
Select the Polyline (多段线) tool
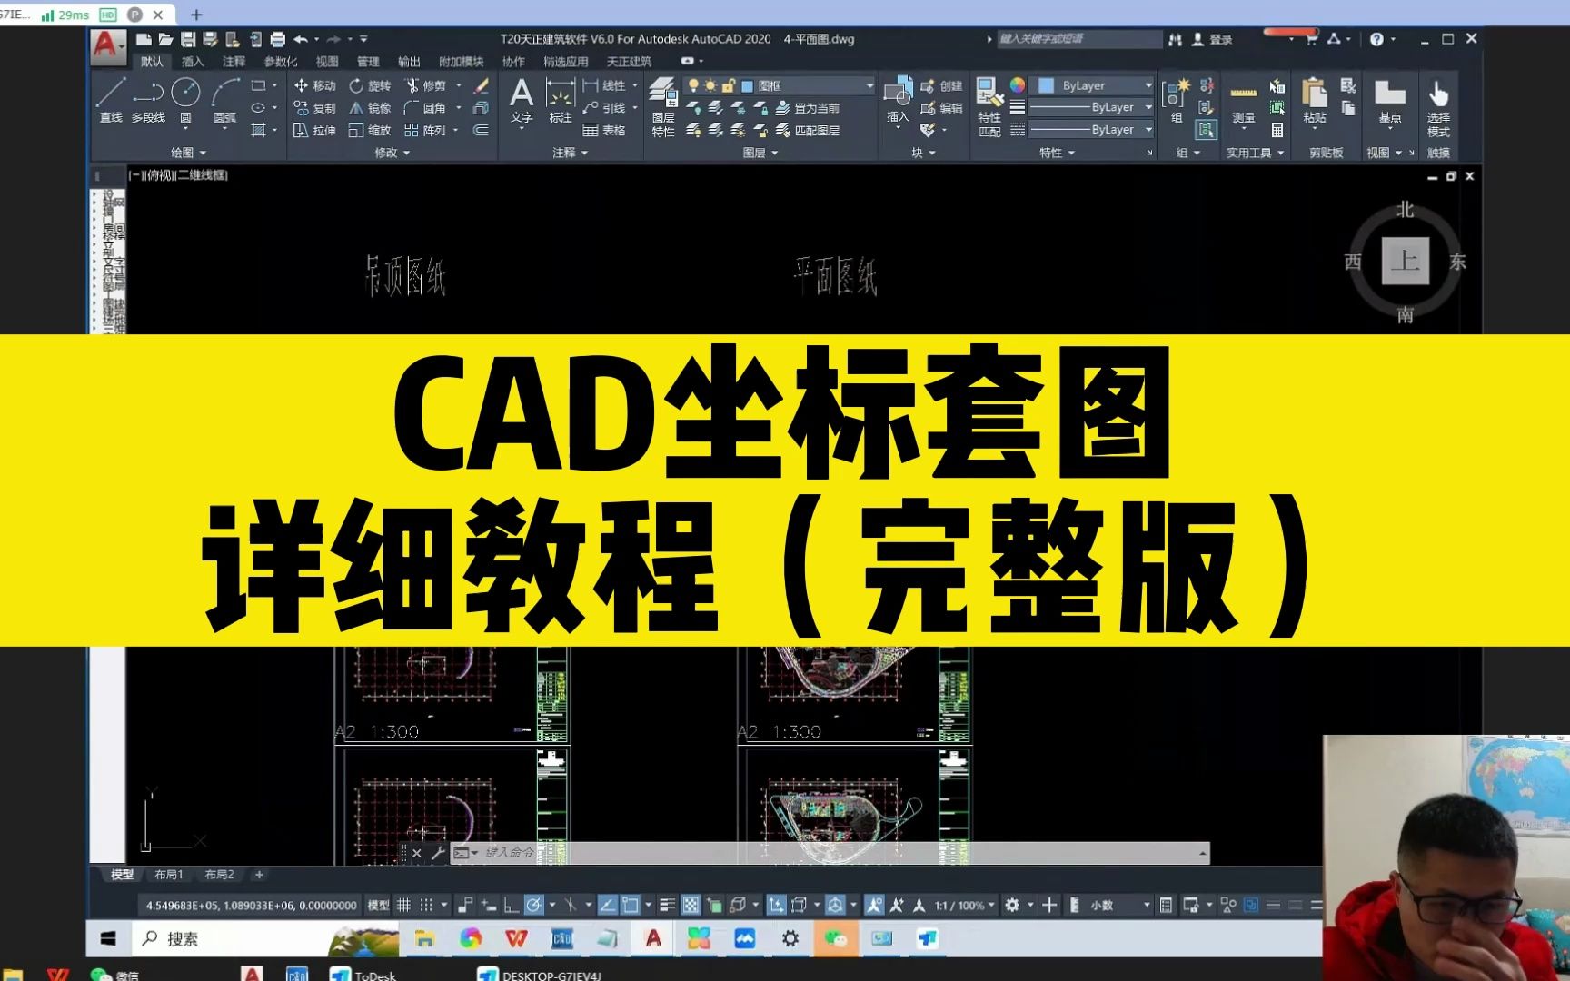pos(148,100)
